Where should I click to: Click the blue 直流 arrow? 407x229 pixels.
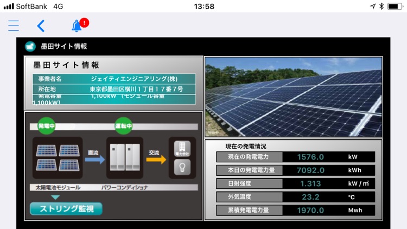pos(94,159)
